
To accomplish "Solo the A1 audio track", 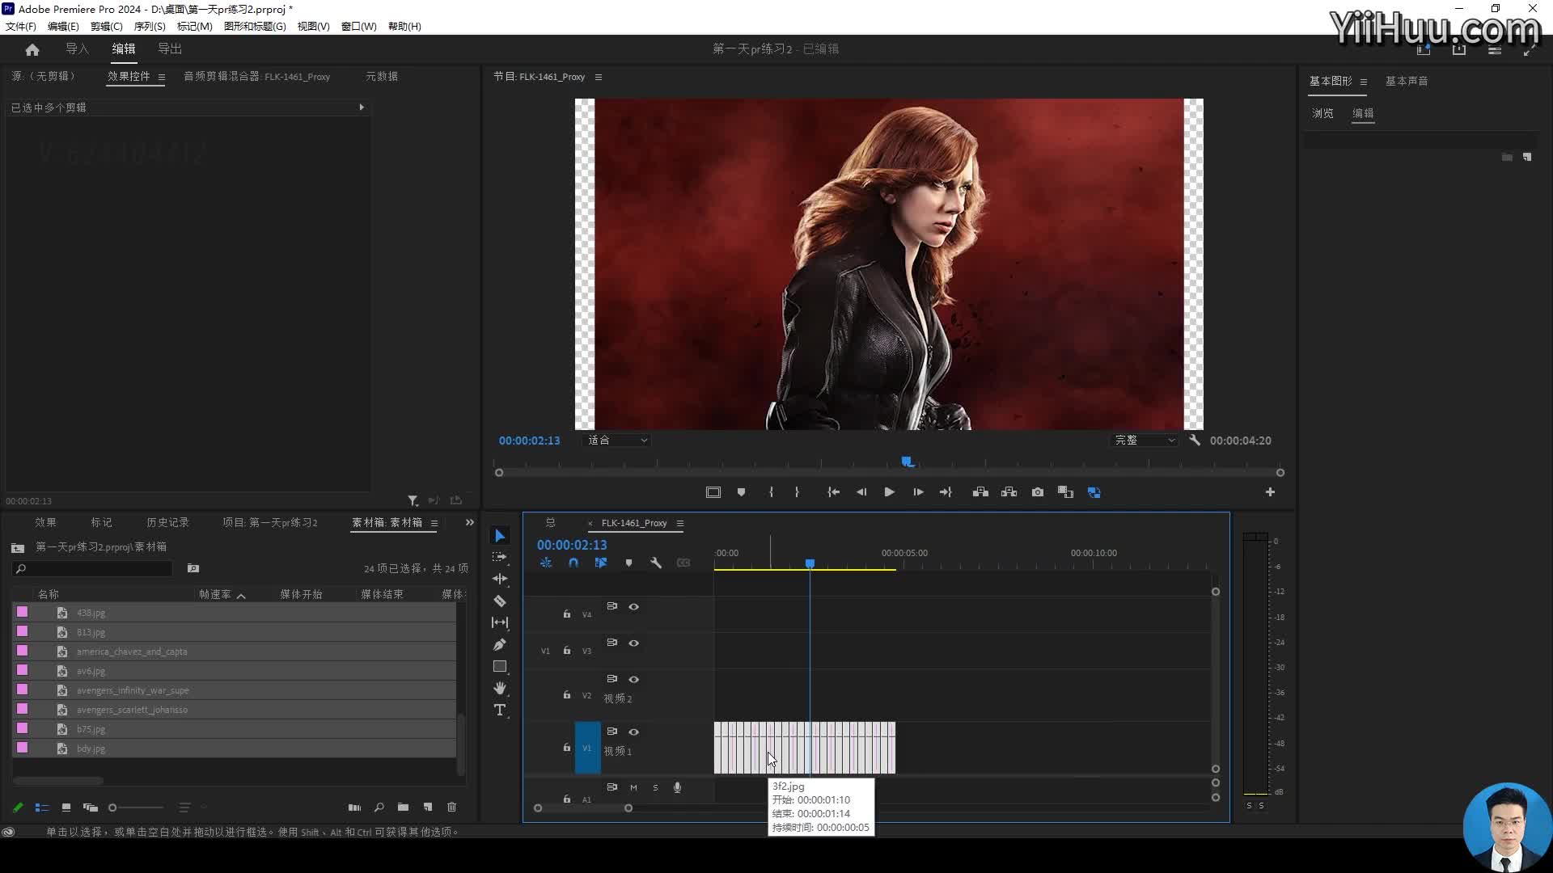I will pyautogui.click(x=655, y=787).
